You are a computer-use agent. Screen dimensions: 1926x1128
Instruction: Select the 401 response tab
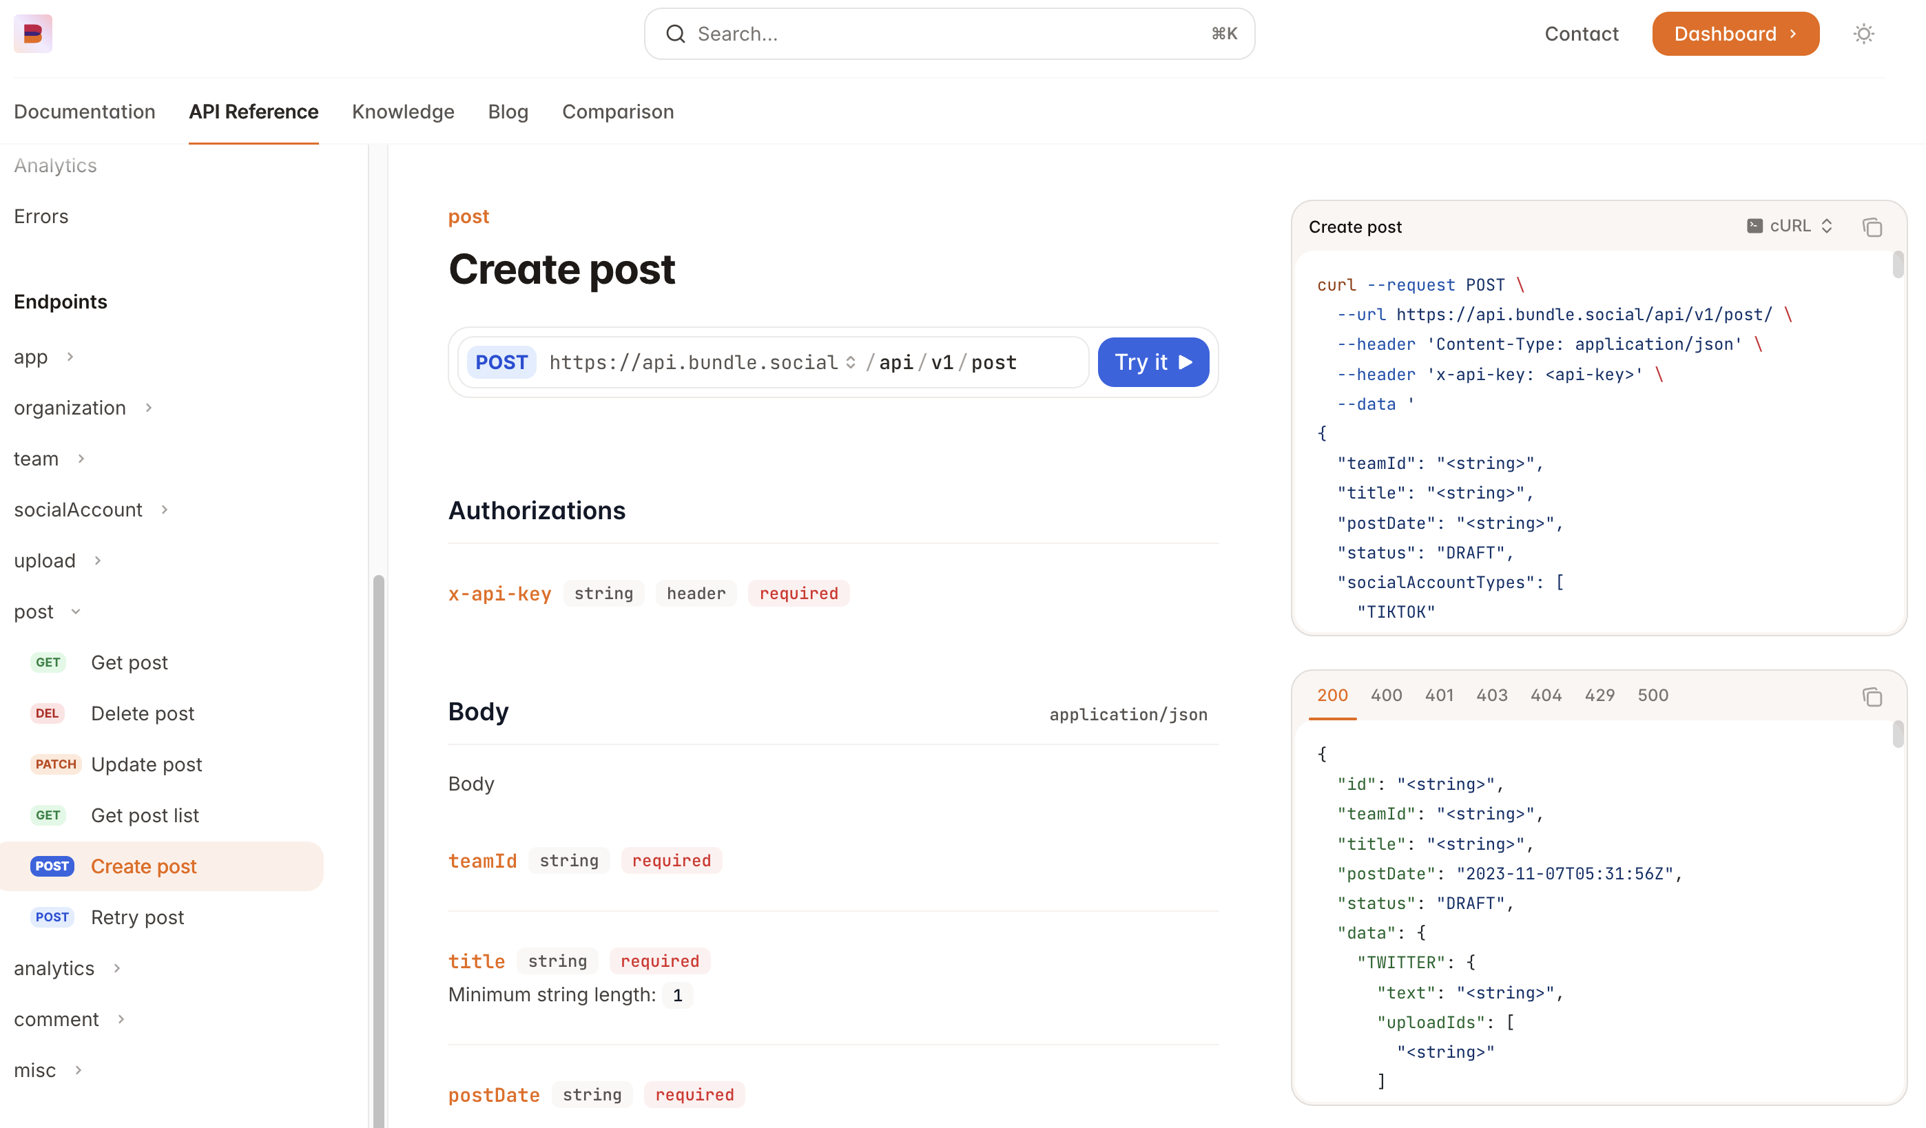pyautogui.click(x=1439, y=695)
